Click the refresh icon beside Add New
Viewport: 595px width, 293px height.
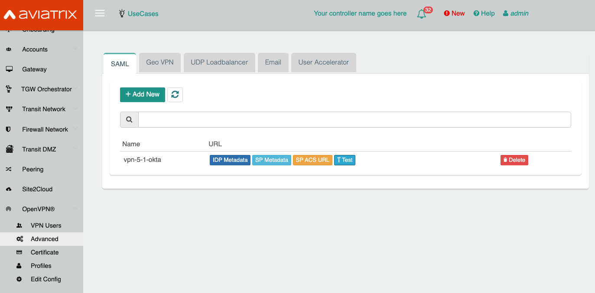(x=175, y=94)
